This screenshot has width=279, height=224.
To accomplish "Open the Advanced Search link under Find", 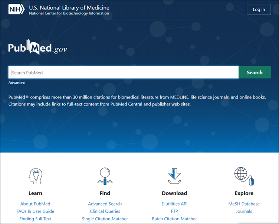I will coord(105,204).
